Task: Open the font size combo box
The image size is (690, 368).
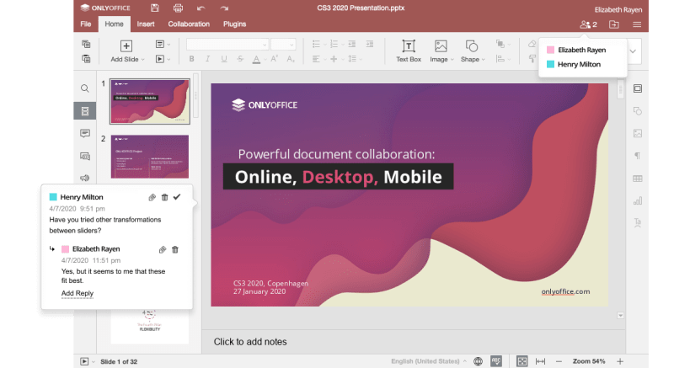Action: pyautogui.click(x=283, y=45)
